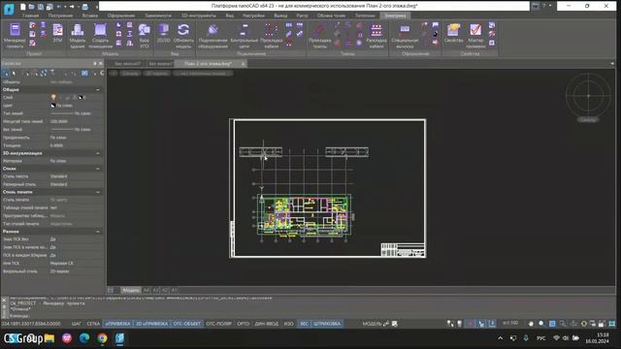
Task: Switch view with 2D/3D button
Action: (163, 33)
